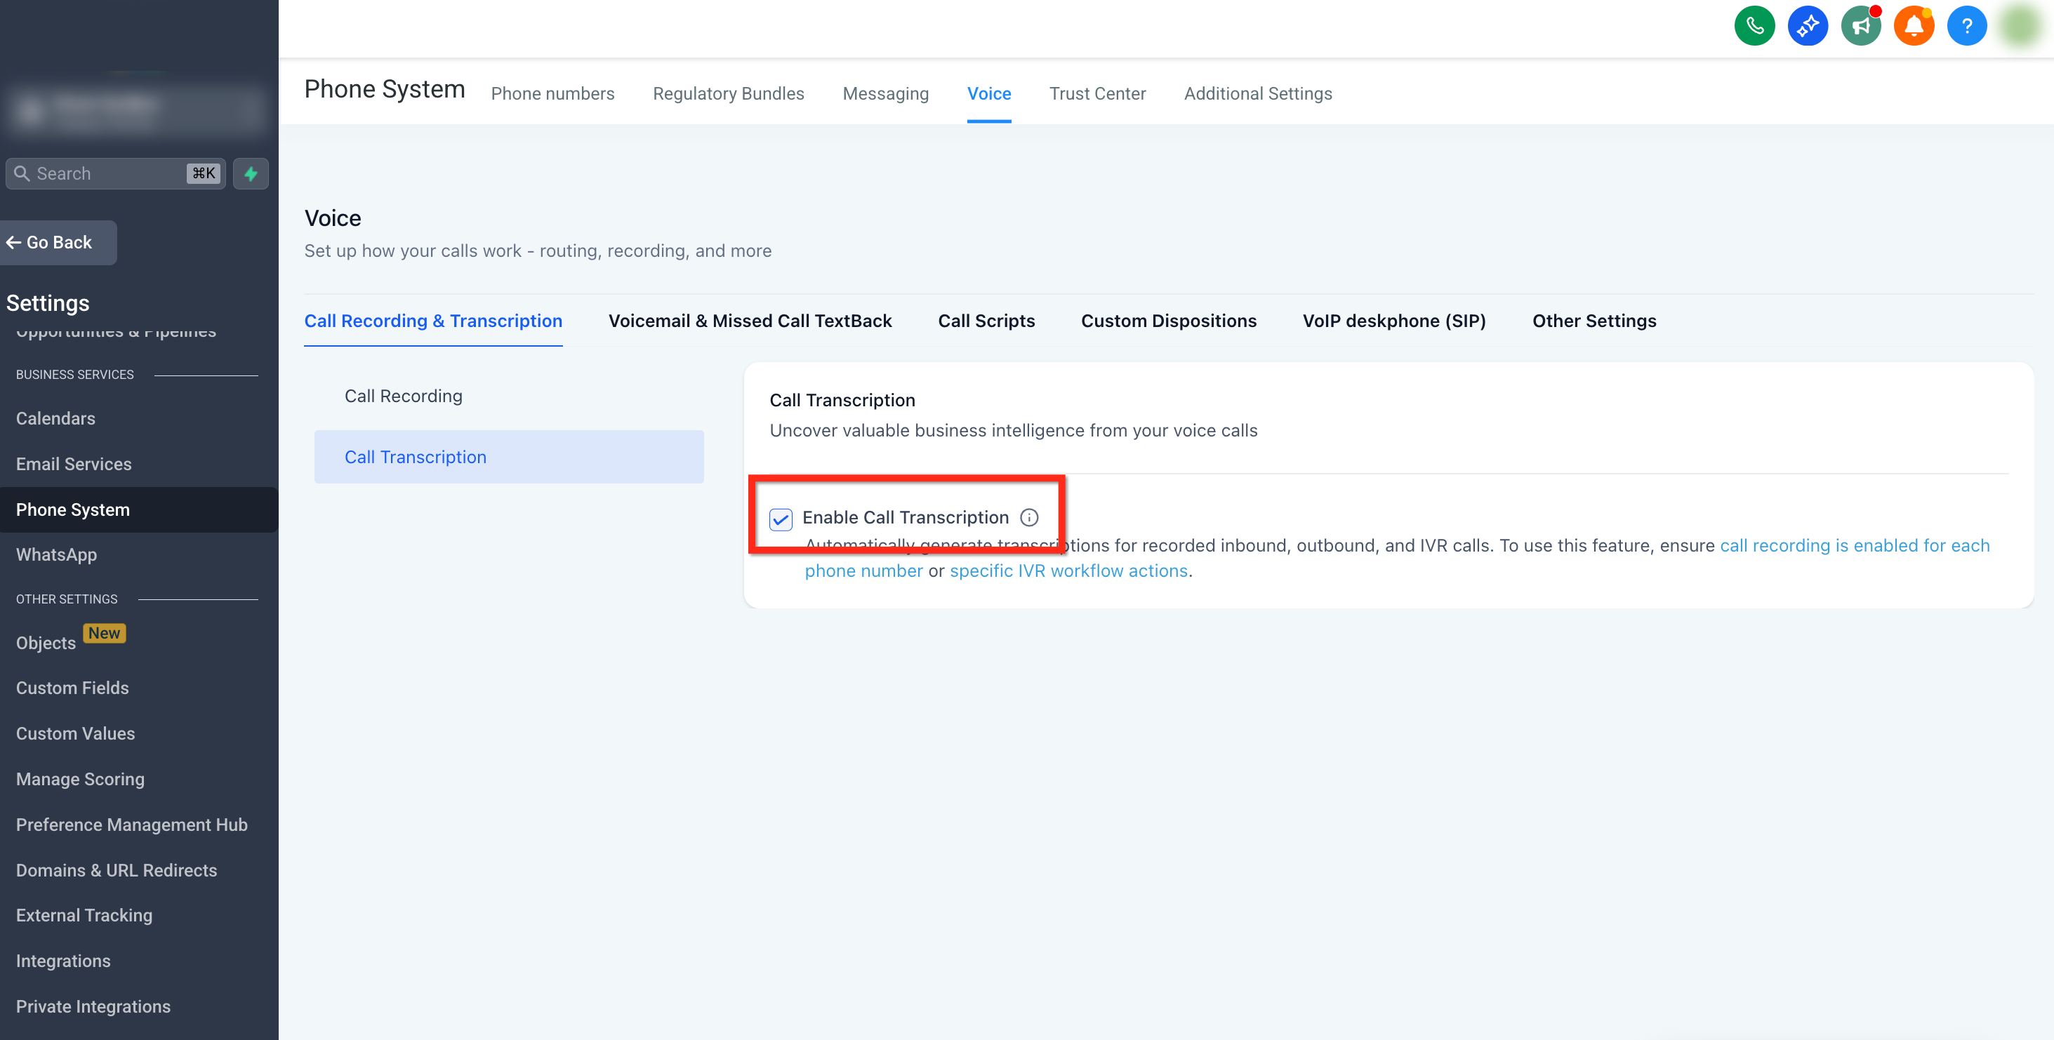
Task: Open the VoIP deskphone (SIP) tab
Action: (x=1394, y=321)
